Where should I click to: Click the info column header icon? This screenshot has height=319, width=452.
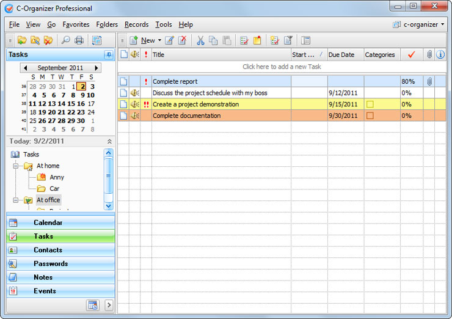[440, 54]
